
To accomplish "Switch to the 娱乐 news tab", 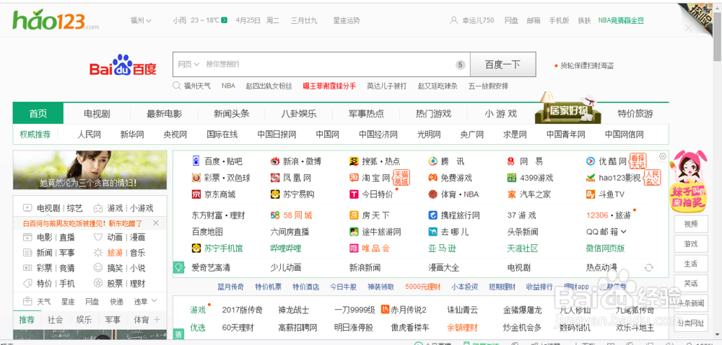I will click(83, 320).
